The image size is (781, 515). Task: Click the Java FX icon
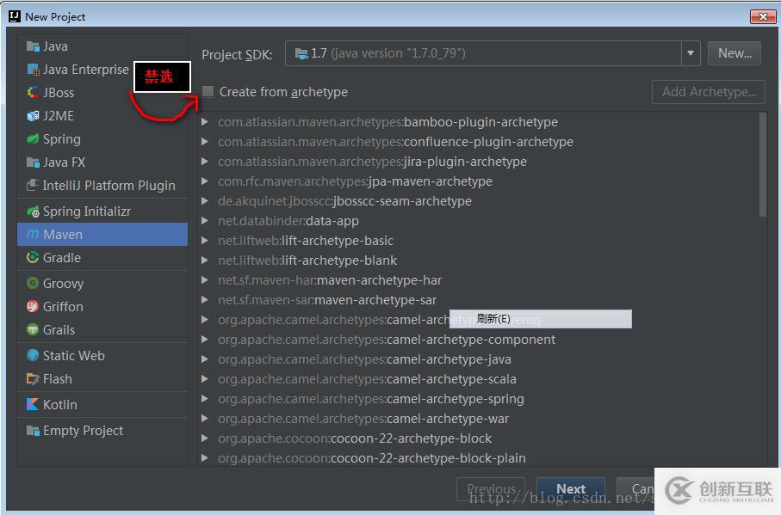click(33, 162)
